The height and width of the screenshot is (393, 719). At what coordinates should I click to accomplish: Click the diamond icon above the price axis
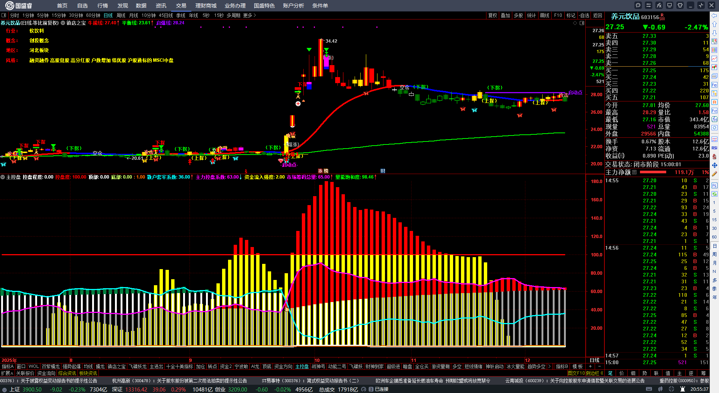[575, 23]
